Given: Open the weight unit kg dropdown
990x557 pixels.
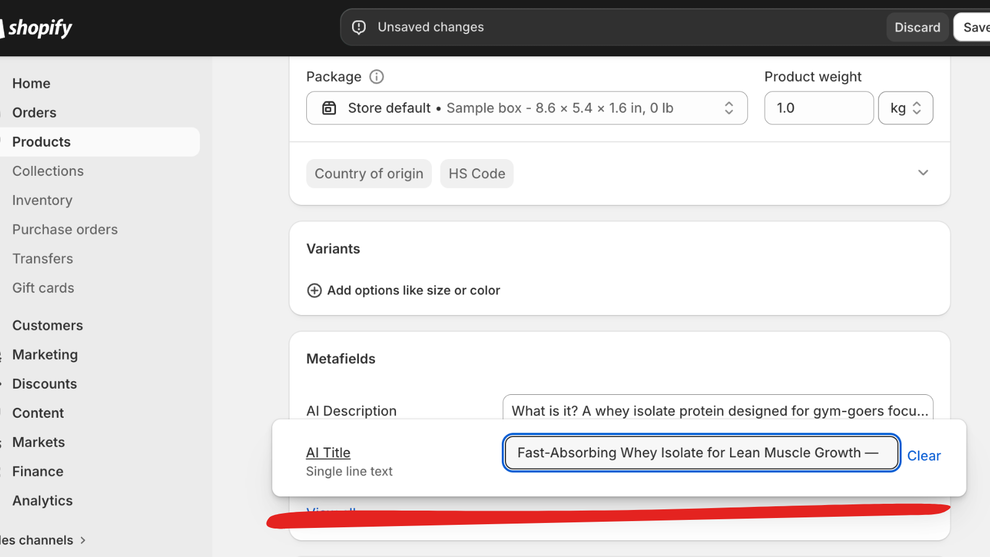Looking at the screenshot, I should (x=905, y=108).
